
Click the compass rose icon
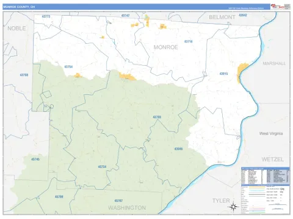[234, 207]
